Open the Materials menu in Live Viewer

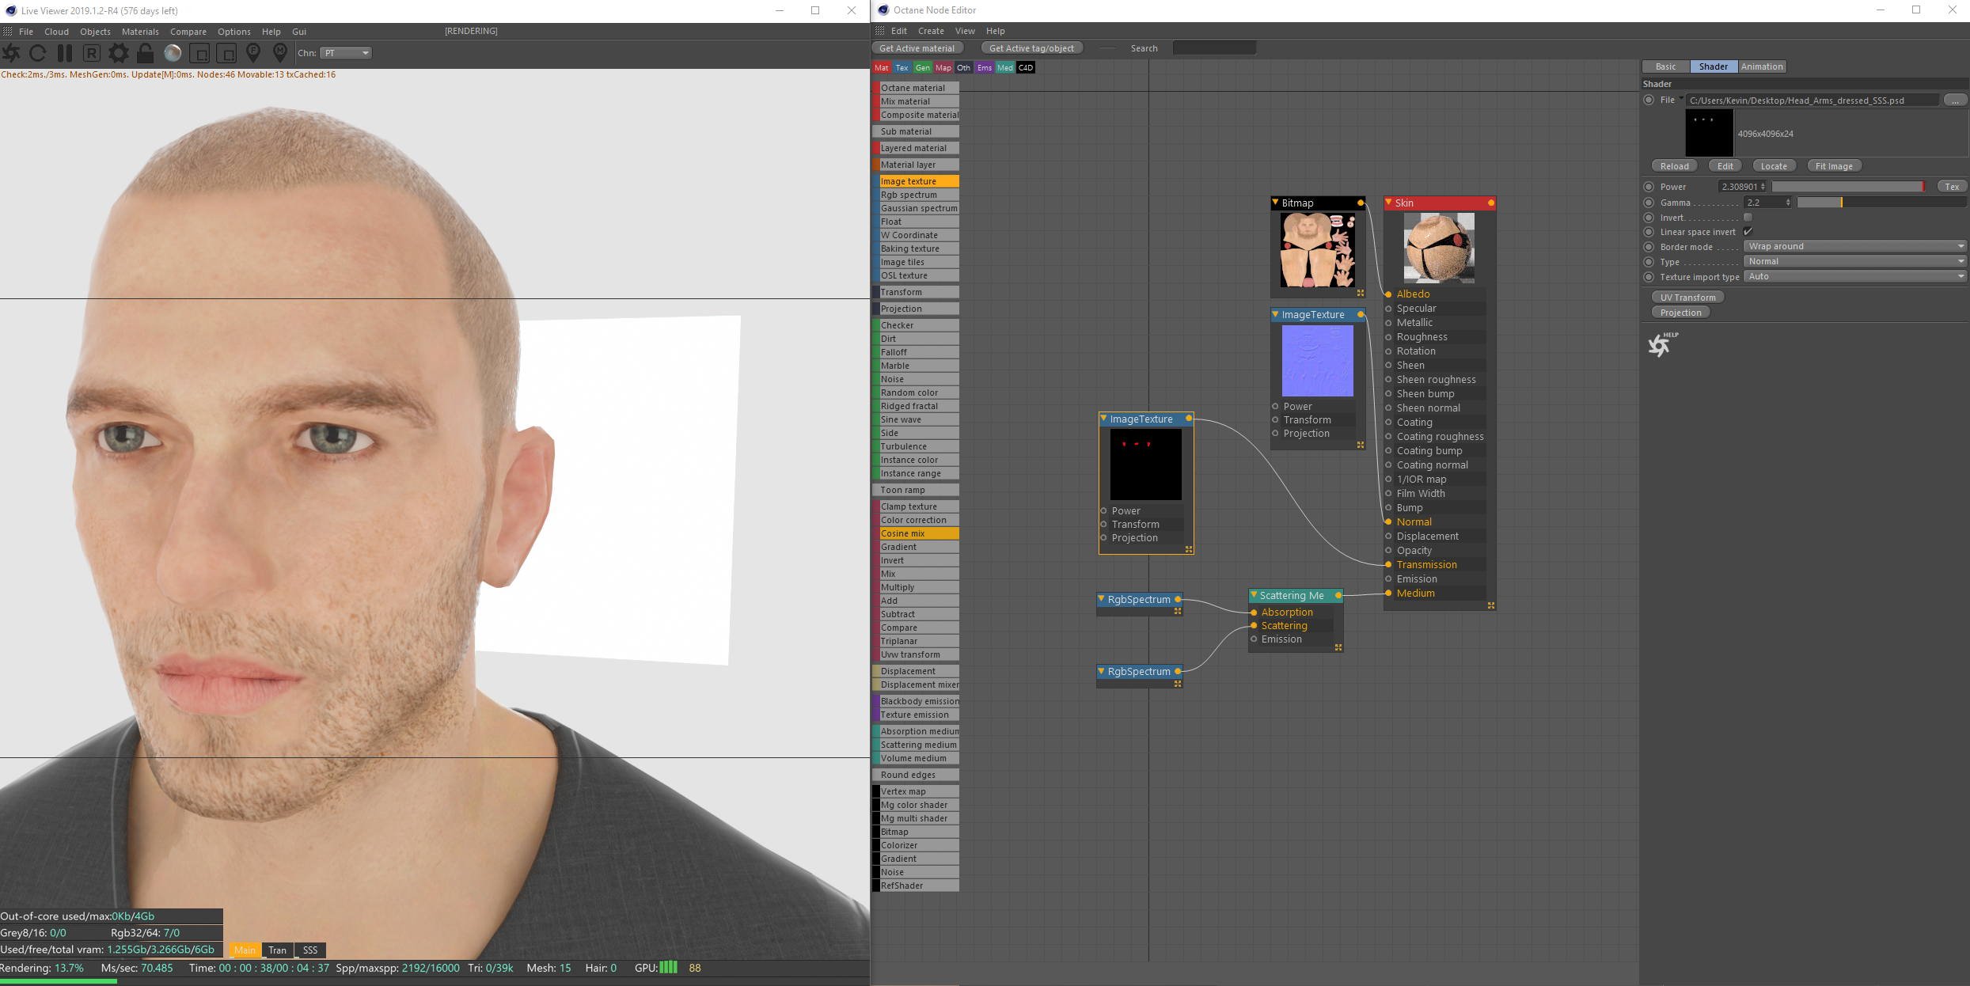tap(140, 32)
